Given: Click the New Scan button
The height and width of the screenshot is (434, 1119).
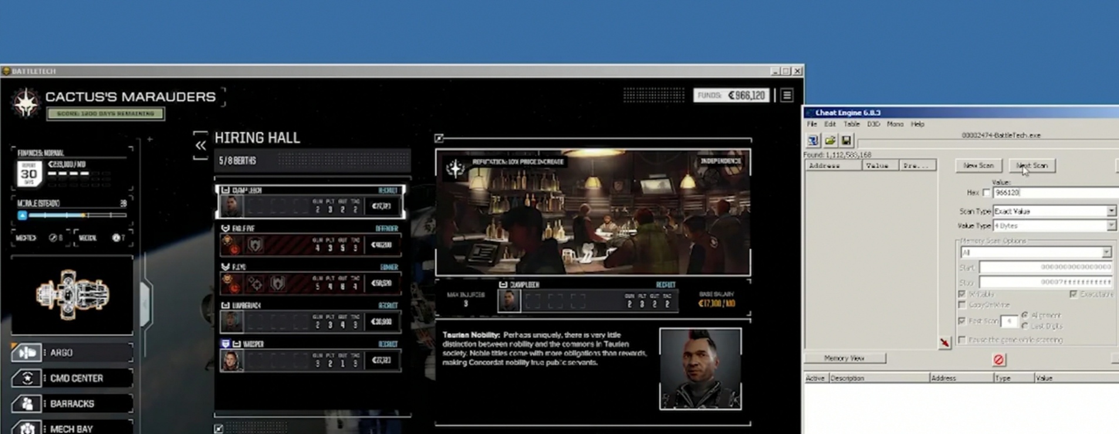Looking at the screenshot, I should 978,165.
